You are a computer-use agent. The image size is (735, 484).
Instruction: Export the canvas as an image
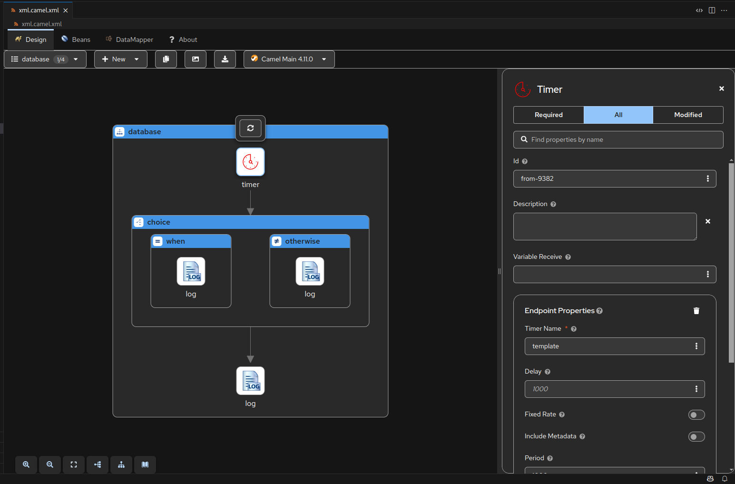(195, 59)
